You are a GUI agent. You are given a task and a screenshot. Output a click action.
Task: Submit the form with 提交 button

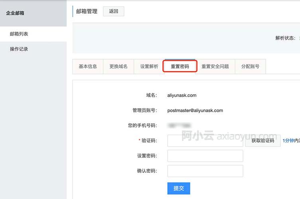point(179,188)
